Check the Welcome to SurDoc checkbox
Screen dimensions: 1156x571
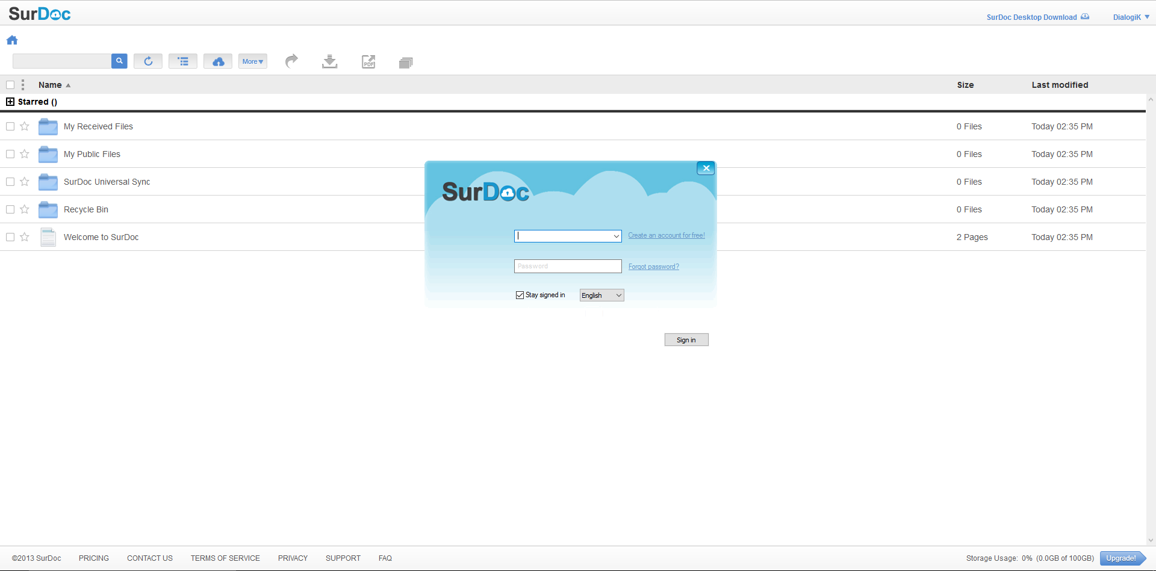pos(10,237)
